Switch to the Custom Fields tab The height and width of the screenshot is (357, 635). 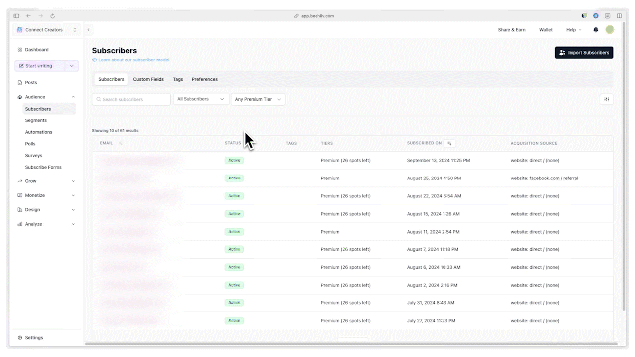(148, 79)
